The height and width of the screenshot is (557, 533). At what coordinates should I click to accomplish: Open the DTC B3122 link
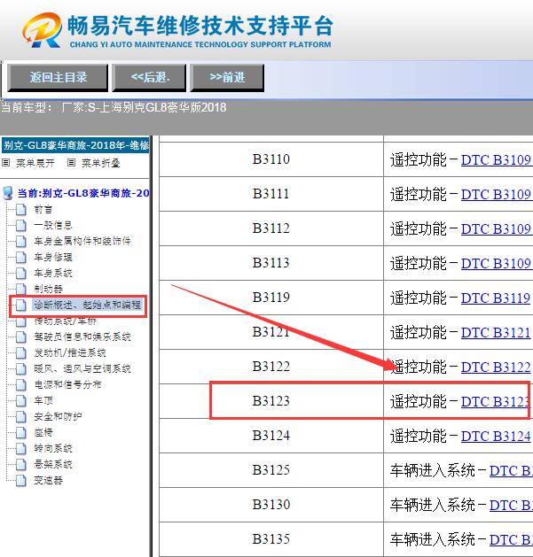tap(496, 367)
